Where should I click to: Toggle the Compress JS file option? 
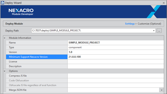click(116, 76)
